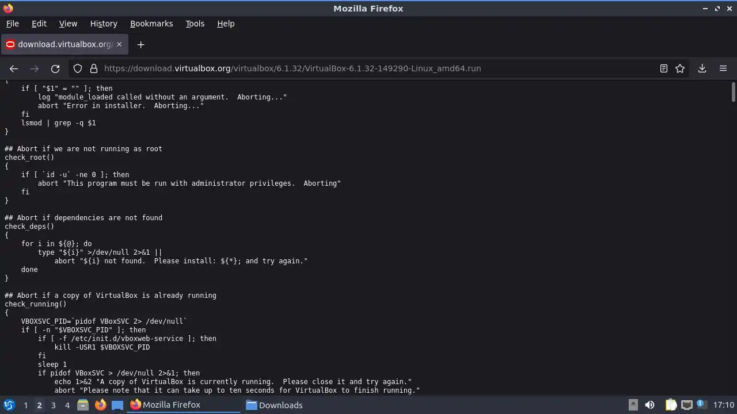Image resolution: width=737 pixels, height=414 pixels.
Task: Open removable media eject tray icon
Action: tap(633, 405)
